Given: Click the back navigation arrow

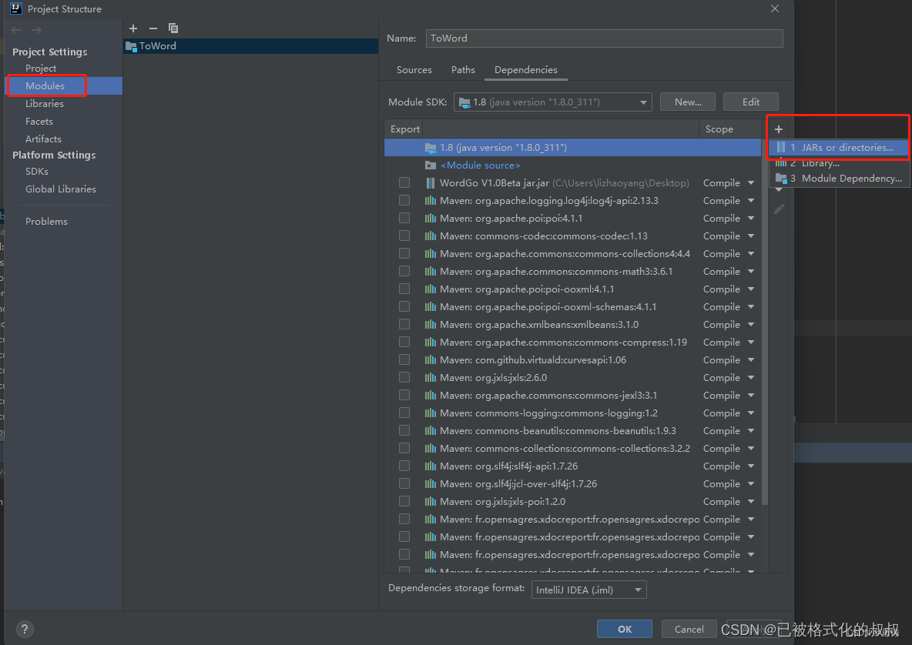Looking at the screenshot, I should [15, 30].
